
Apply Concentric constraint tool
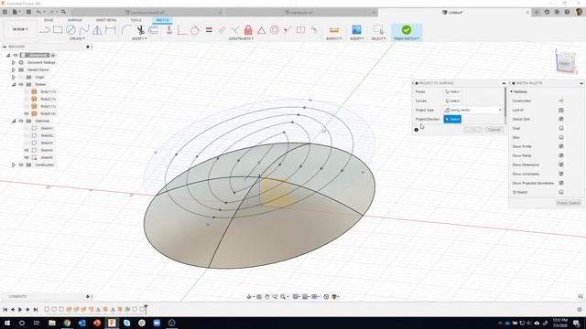coord(275,30)
